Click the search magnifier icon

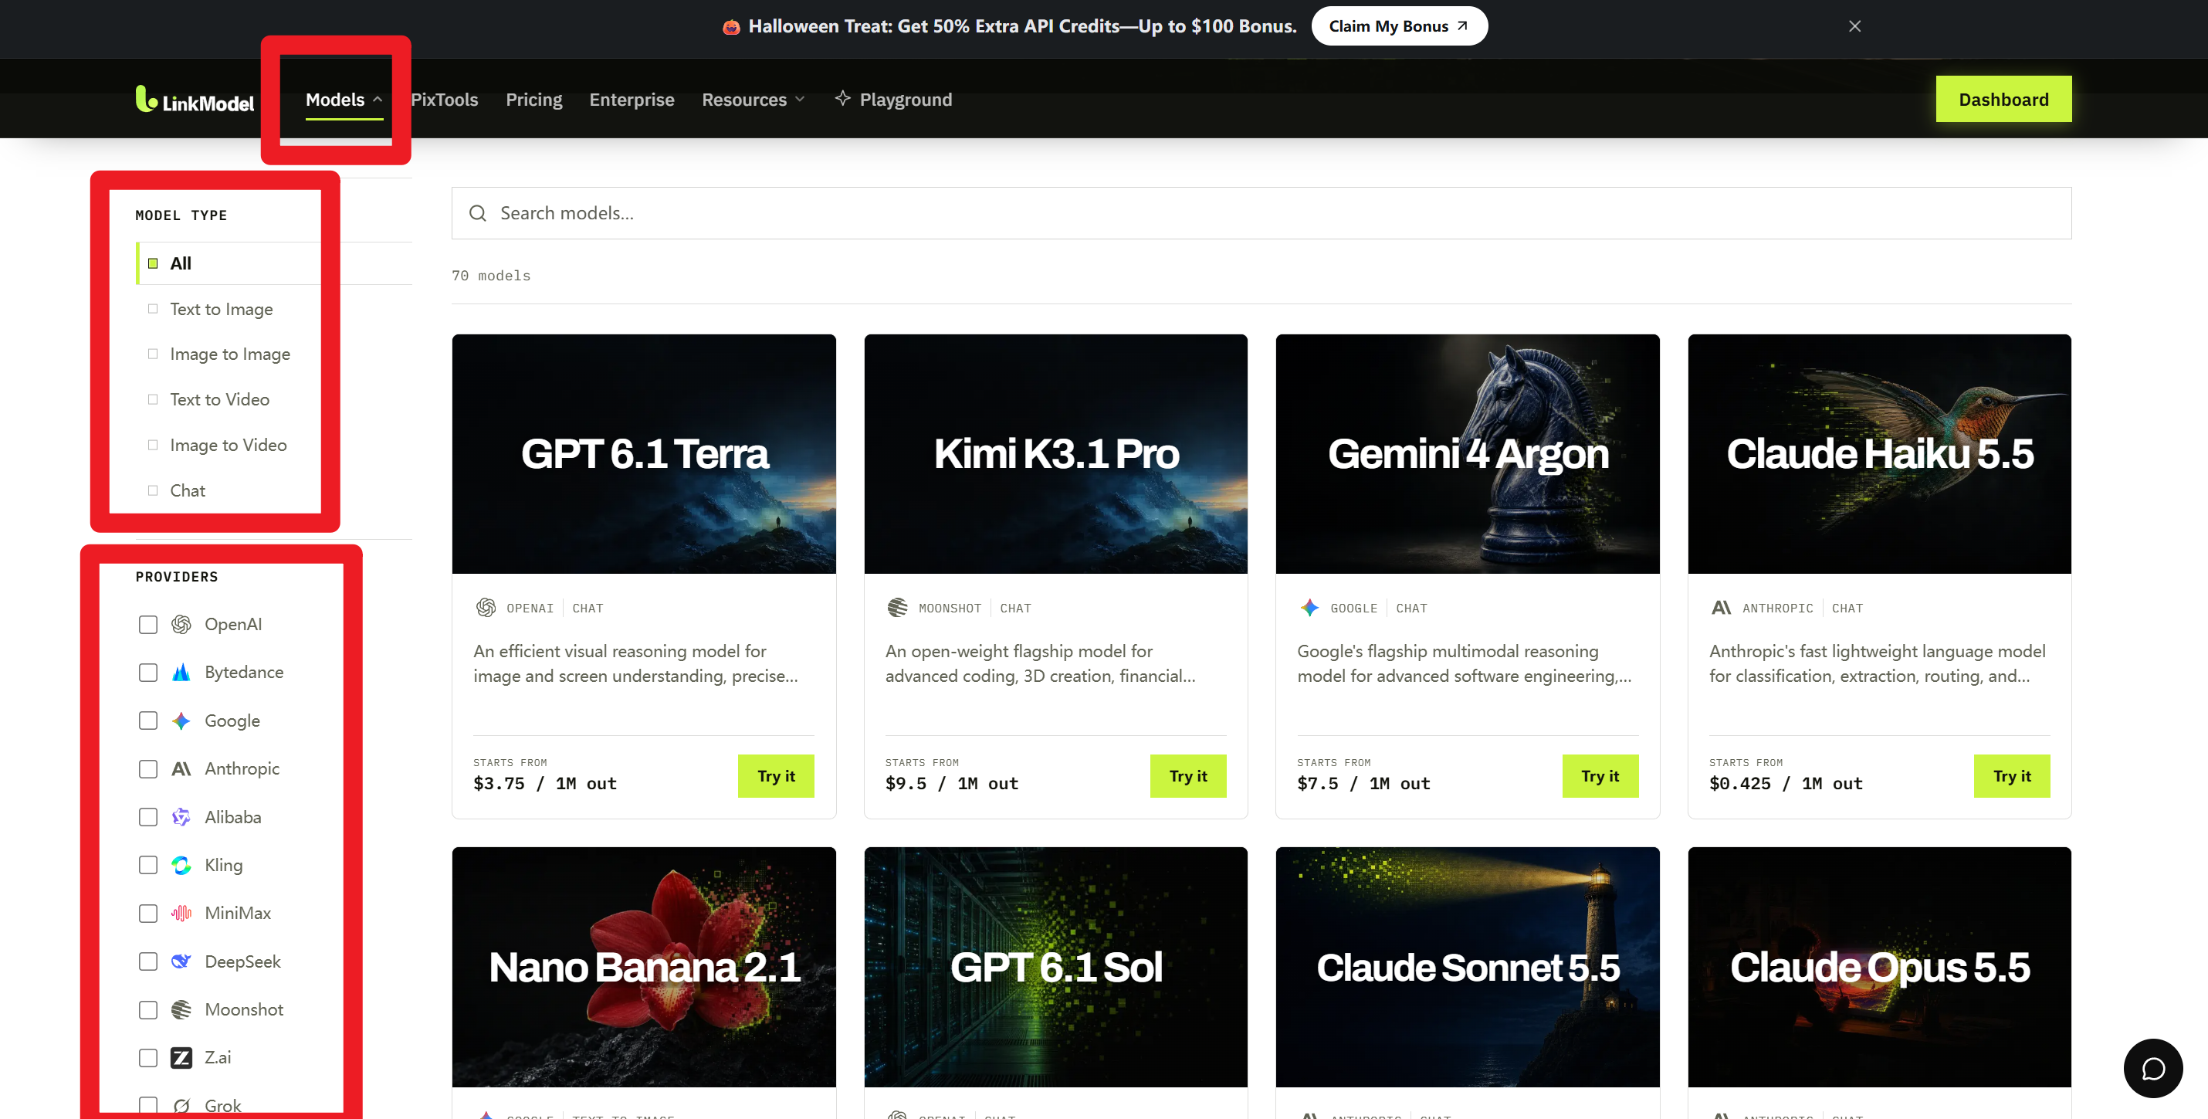(477, 213)
